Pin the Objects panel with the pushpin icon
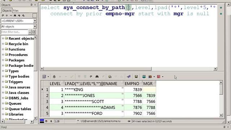Image resolution: width=231 pixels, height=130 pixels. point(31,5)
